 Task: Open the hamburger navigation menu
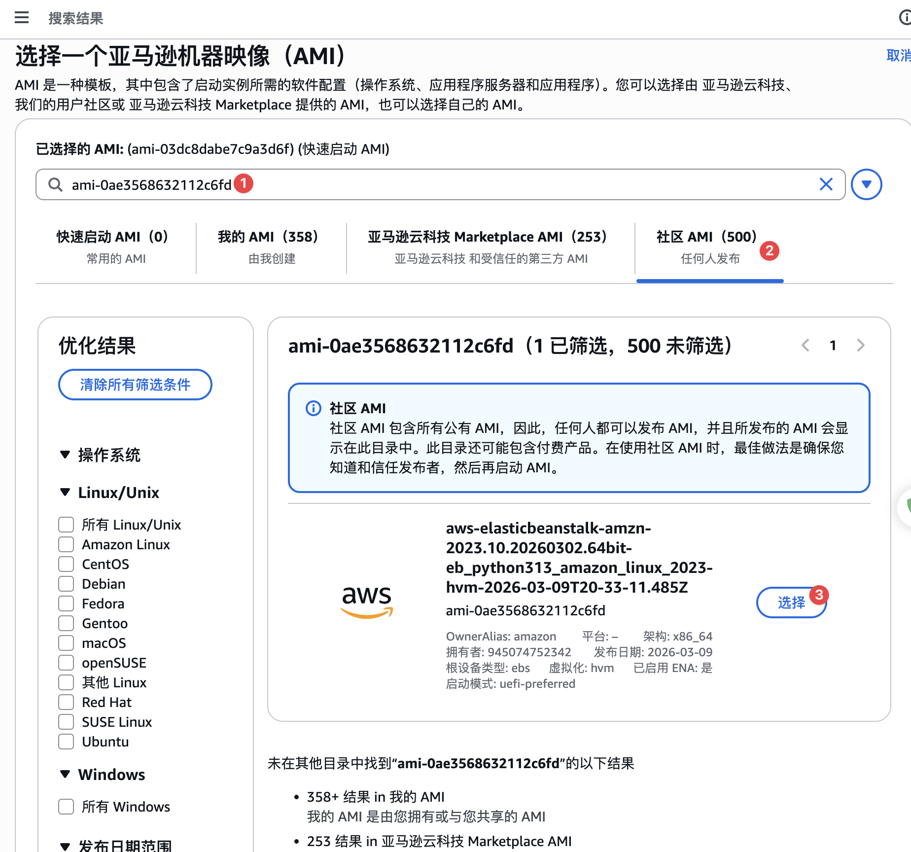coord(22,18)
